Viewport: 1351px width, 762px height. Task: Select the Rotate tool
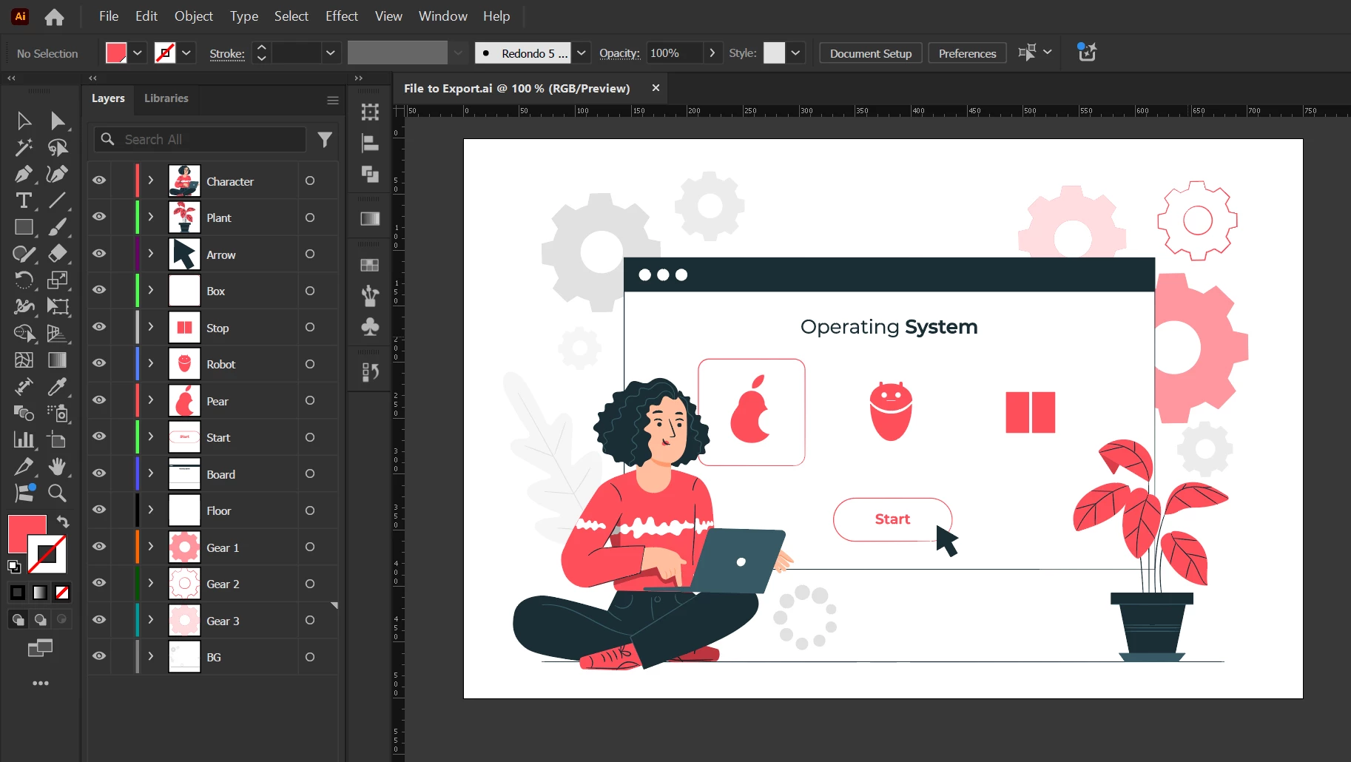pos(24,280)
